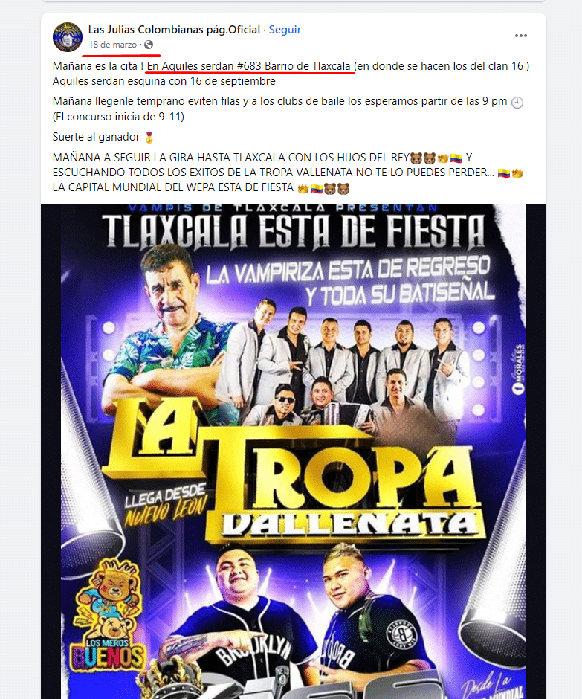
Task: Click the clock emoji after 9 pm
Action: click(517, 102)
